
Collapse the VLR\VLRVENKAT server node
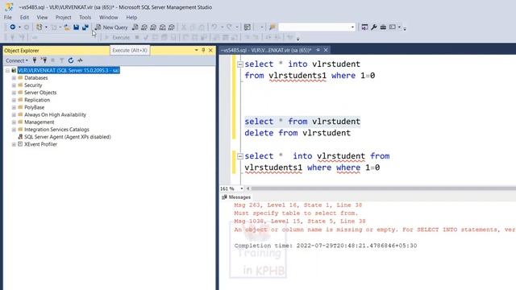(7, 70)
